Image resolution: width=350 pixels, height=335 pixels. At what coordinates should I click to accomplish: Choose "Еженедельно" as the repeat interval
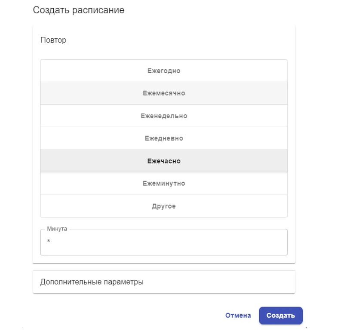[x=163, y=115]
